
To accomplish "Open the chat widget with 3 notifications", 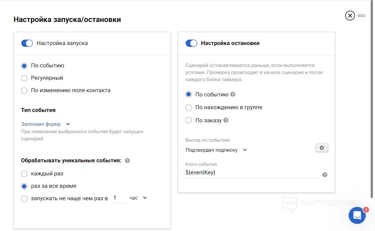I will 357,215.
